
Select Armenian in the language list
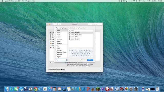62,50
